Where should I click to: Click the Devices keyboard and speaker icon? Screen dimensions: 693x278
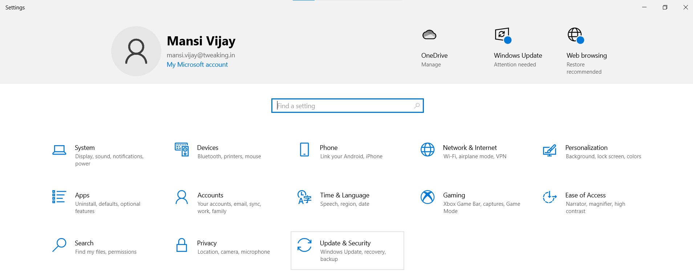click(x=182, y=149)
